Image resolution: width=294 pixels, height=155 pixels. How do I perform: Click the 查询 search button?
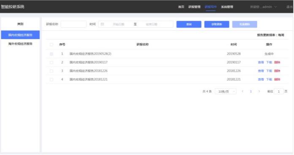coord(189,24)
